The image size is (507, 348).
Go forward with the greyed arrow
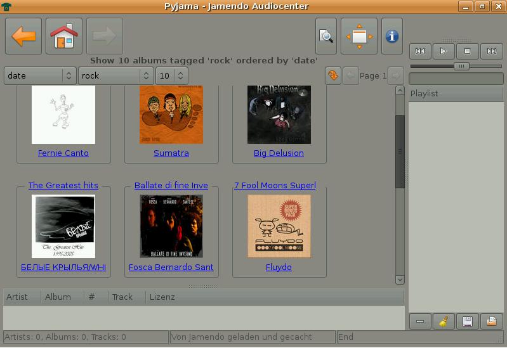click(x=105, y=36)
